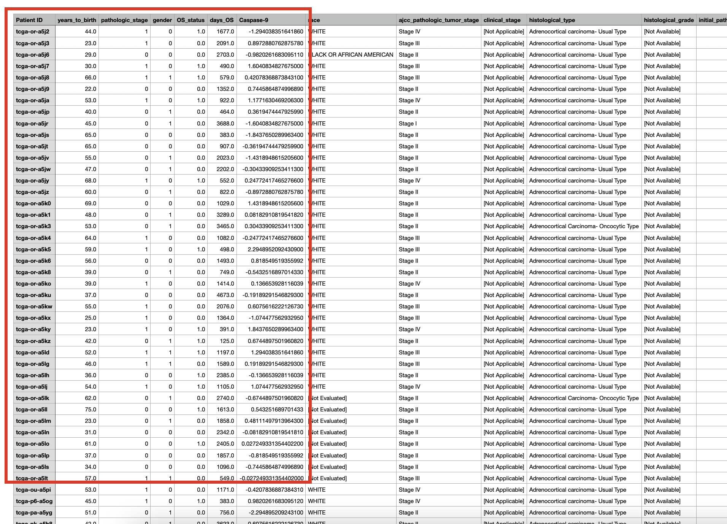Click the histological_grade column header
The height and width of the screenshot is (524, 727).
pos(668,20)
